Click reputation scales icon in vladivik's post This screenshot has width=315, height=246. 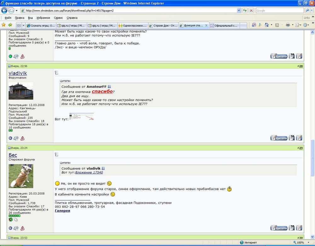point(16,138)
